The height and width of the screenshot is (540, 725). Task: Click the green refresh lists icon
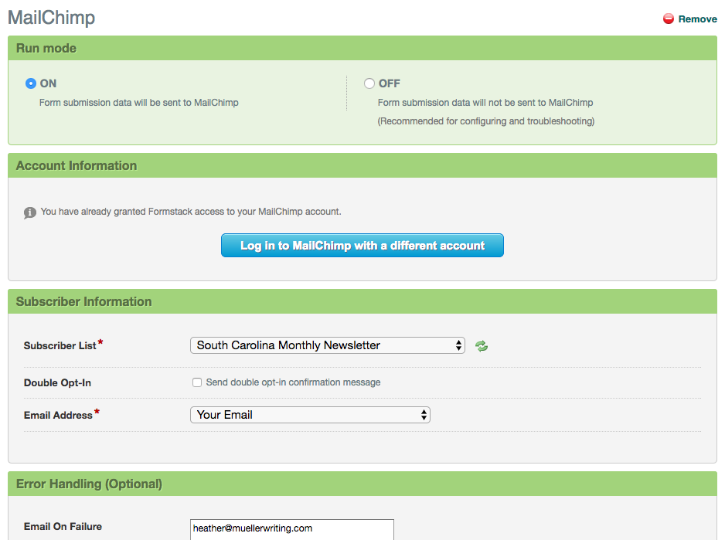pyautogui.click(x=482, y=346)
